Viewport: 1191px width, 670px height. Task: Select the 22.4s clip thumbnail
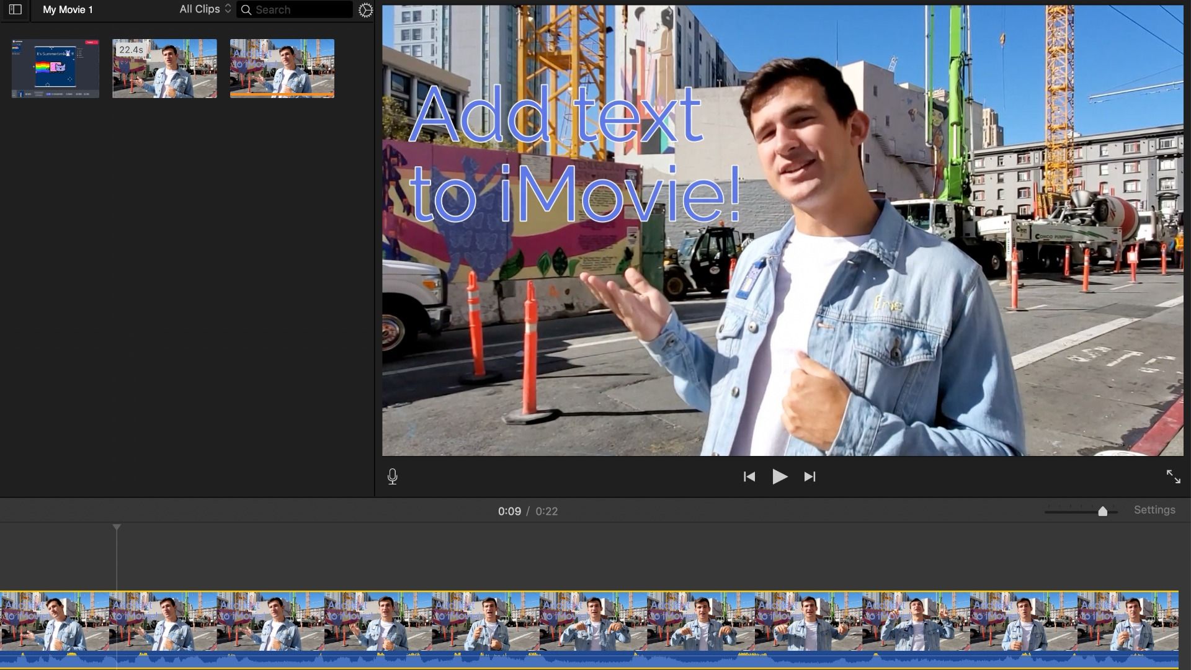point(164,68)
